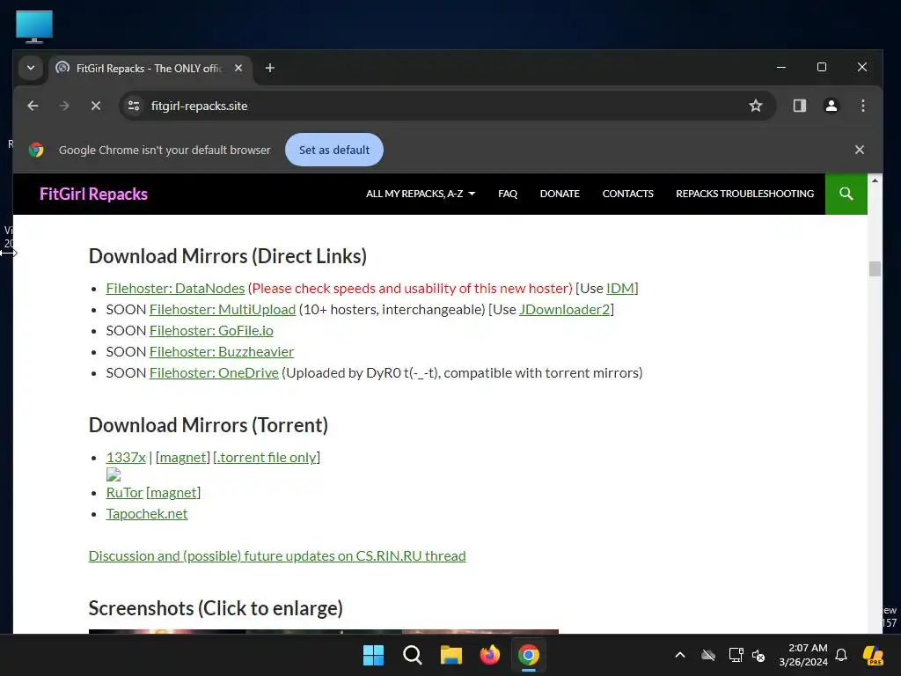Open Repacks Troubleshooting page
The width and height of the screenshot is (901, 676).
(x=744, y=194)
